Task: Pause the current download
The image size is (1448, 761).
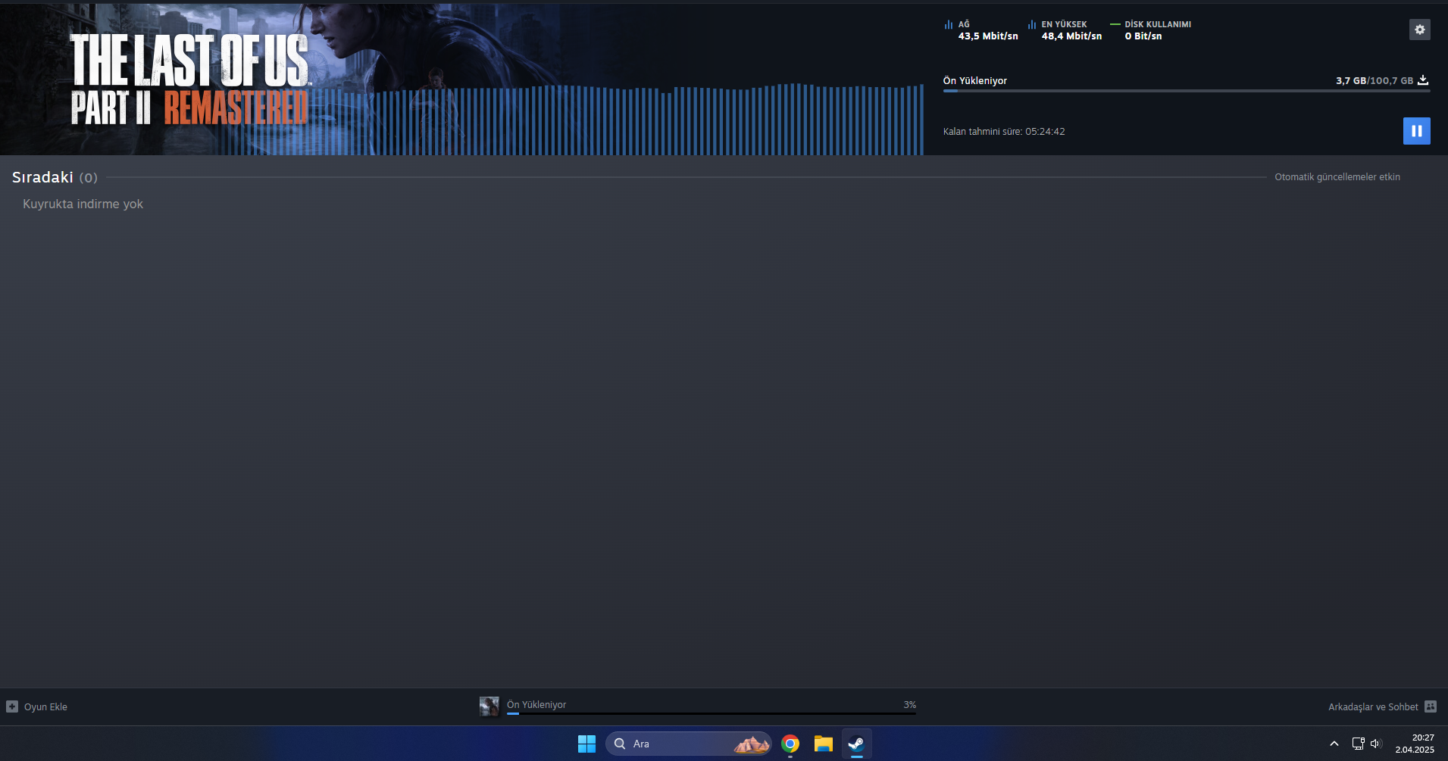Action: click(1416, 131)
